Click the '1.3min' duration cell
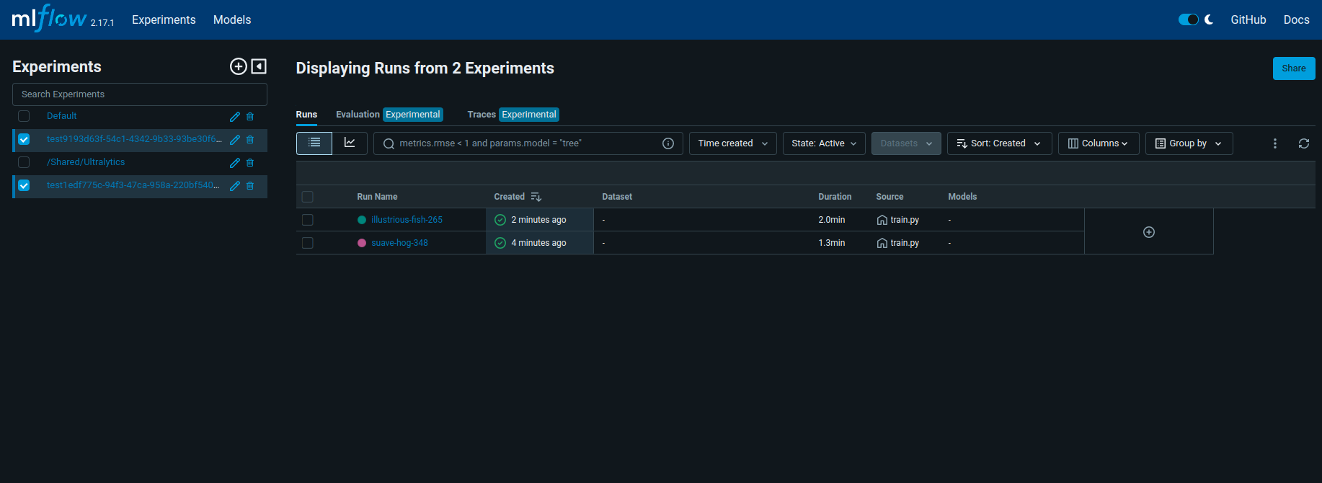 [x=832, y=243]
